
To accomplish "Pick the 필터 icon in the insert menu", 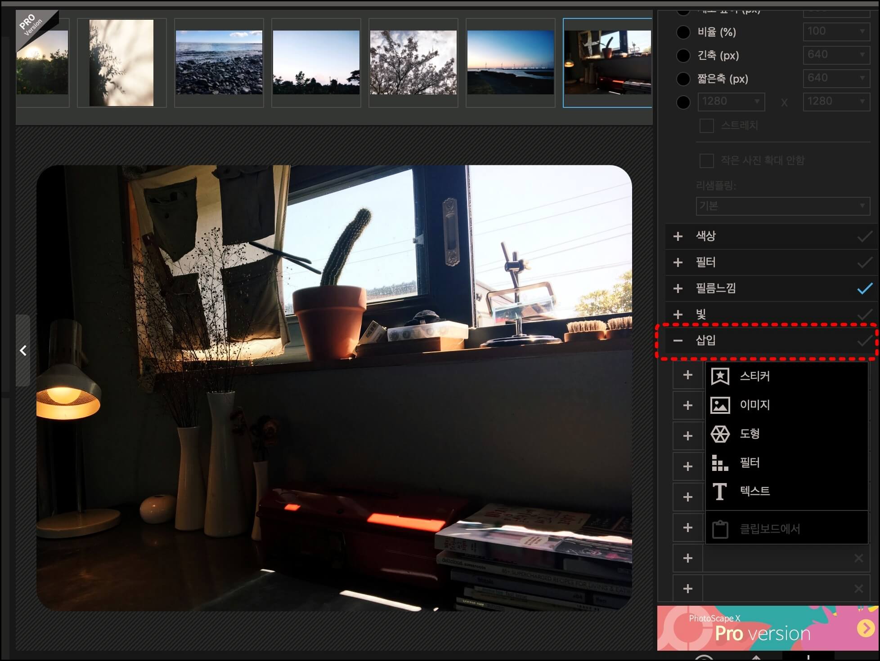I will (720, 462).
